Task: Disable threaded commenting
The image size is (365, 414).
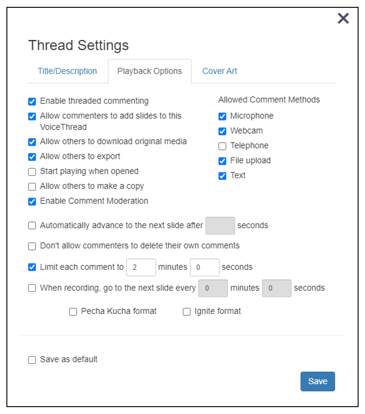Action: (x=32, y=101)
